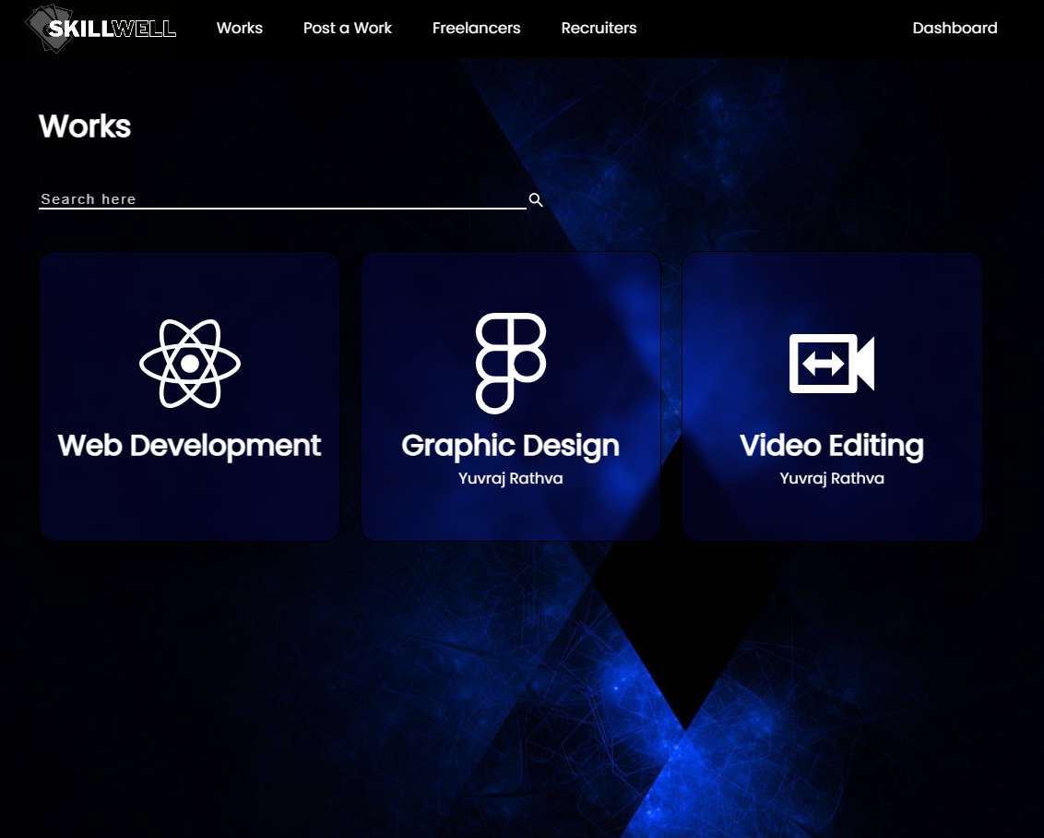Click the Figma logo icon
Screen dimensions: 1044x838
[x=511, y=363]
